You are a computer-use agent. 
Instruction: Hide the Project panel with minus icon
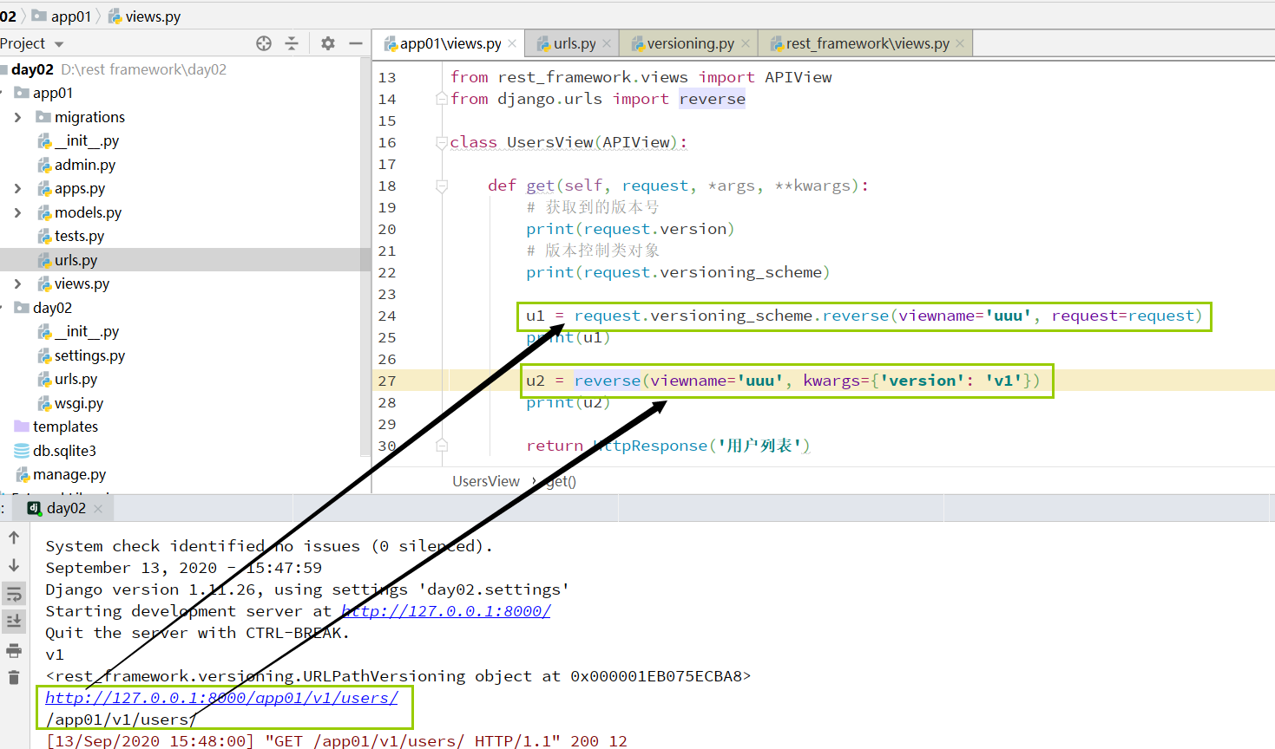tap(356, 43)
